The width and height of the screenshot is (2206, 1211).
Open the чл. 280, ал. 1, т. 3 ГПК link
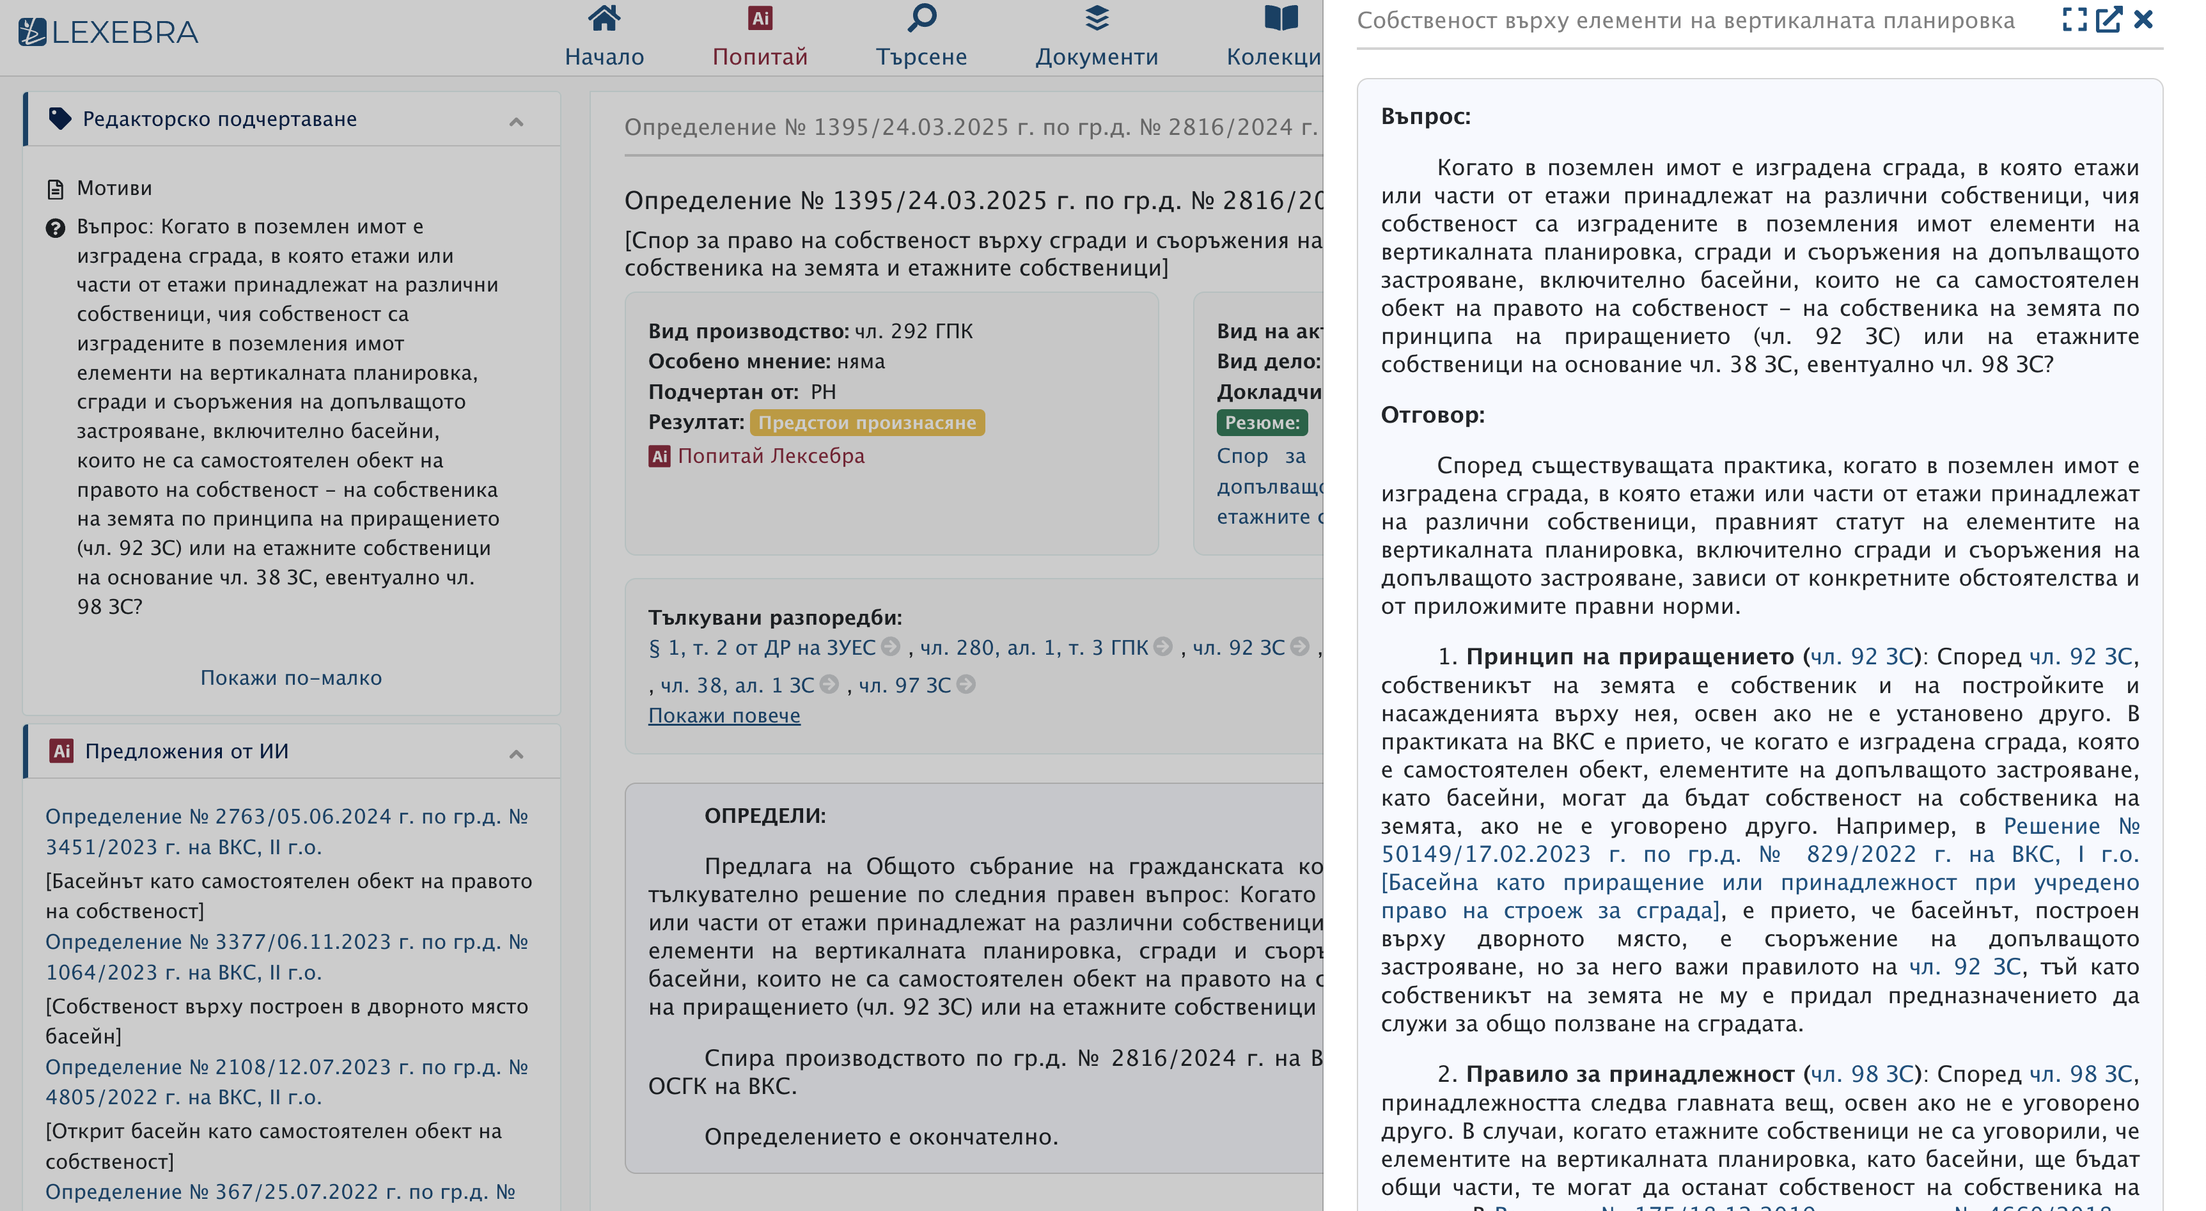point(1034,648)
